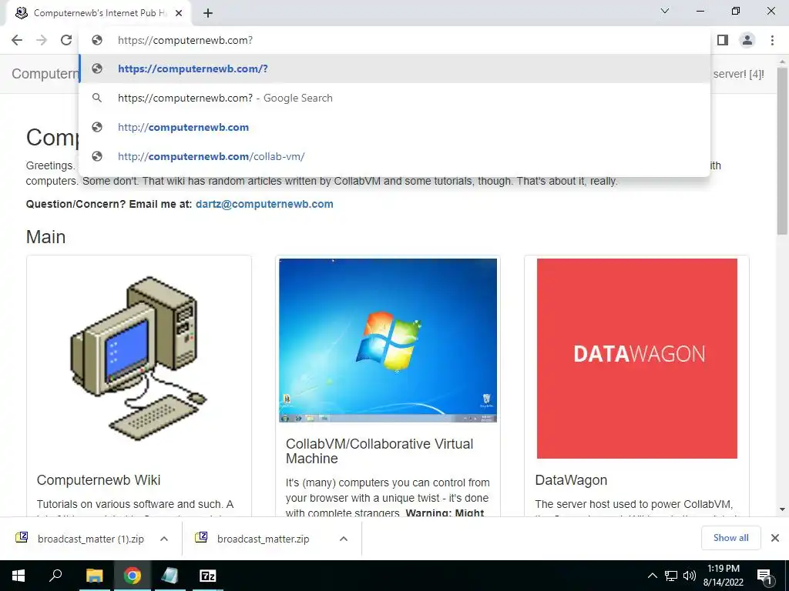This screenshot has height=591, width=789.
Task: Click the scrollbar down arrow
Action: coord(782,509)
